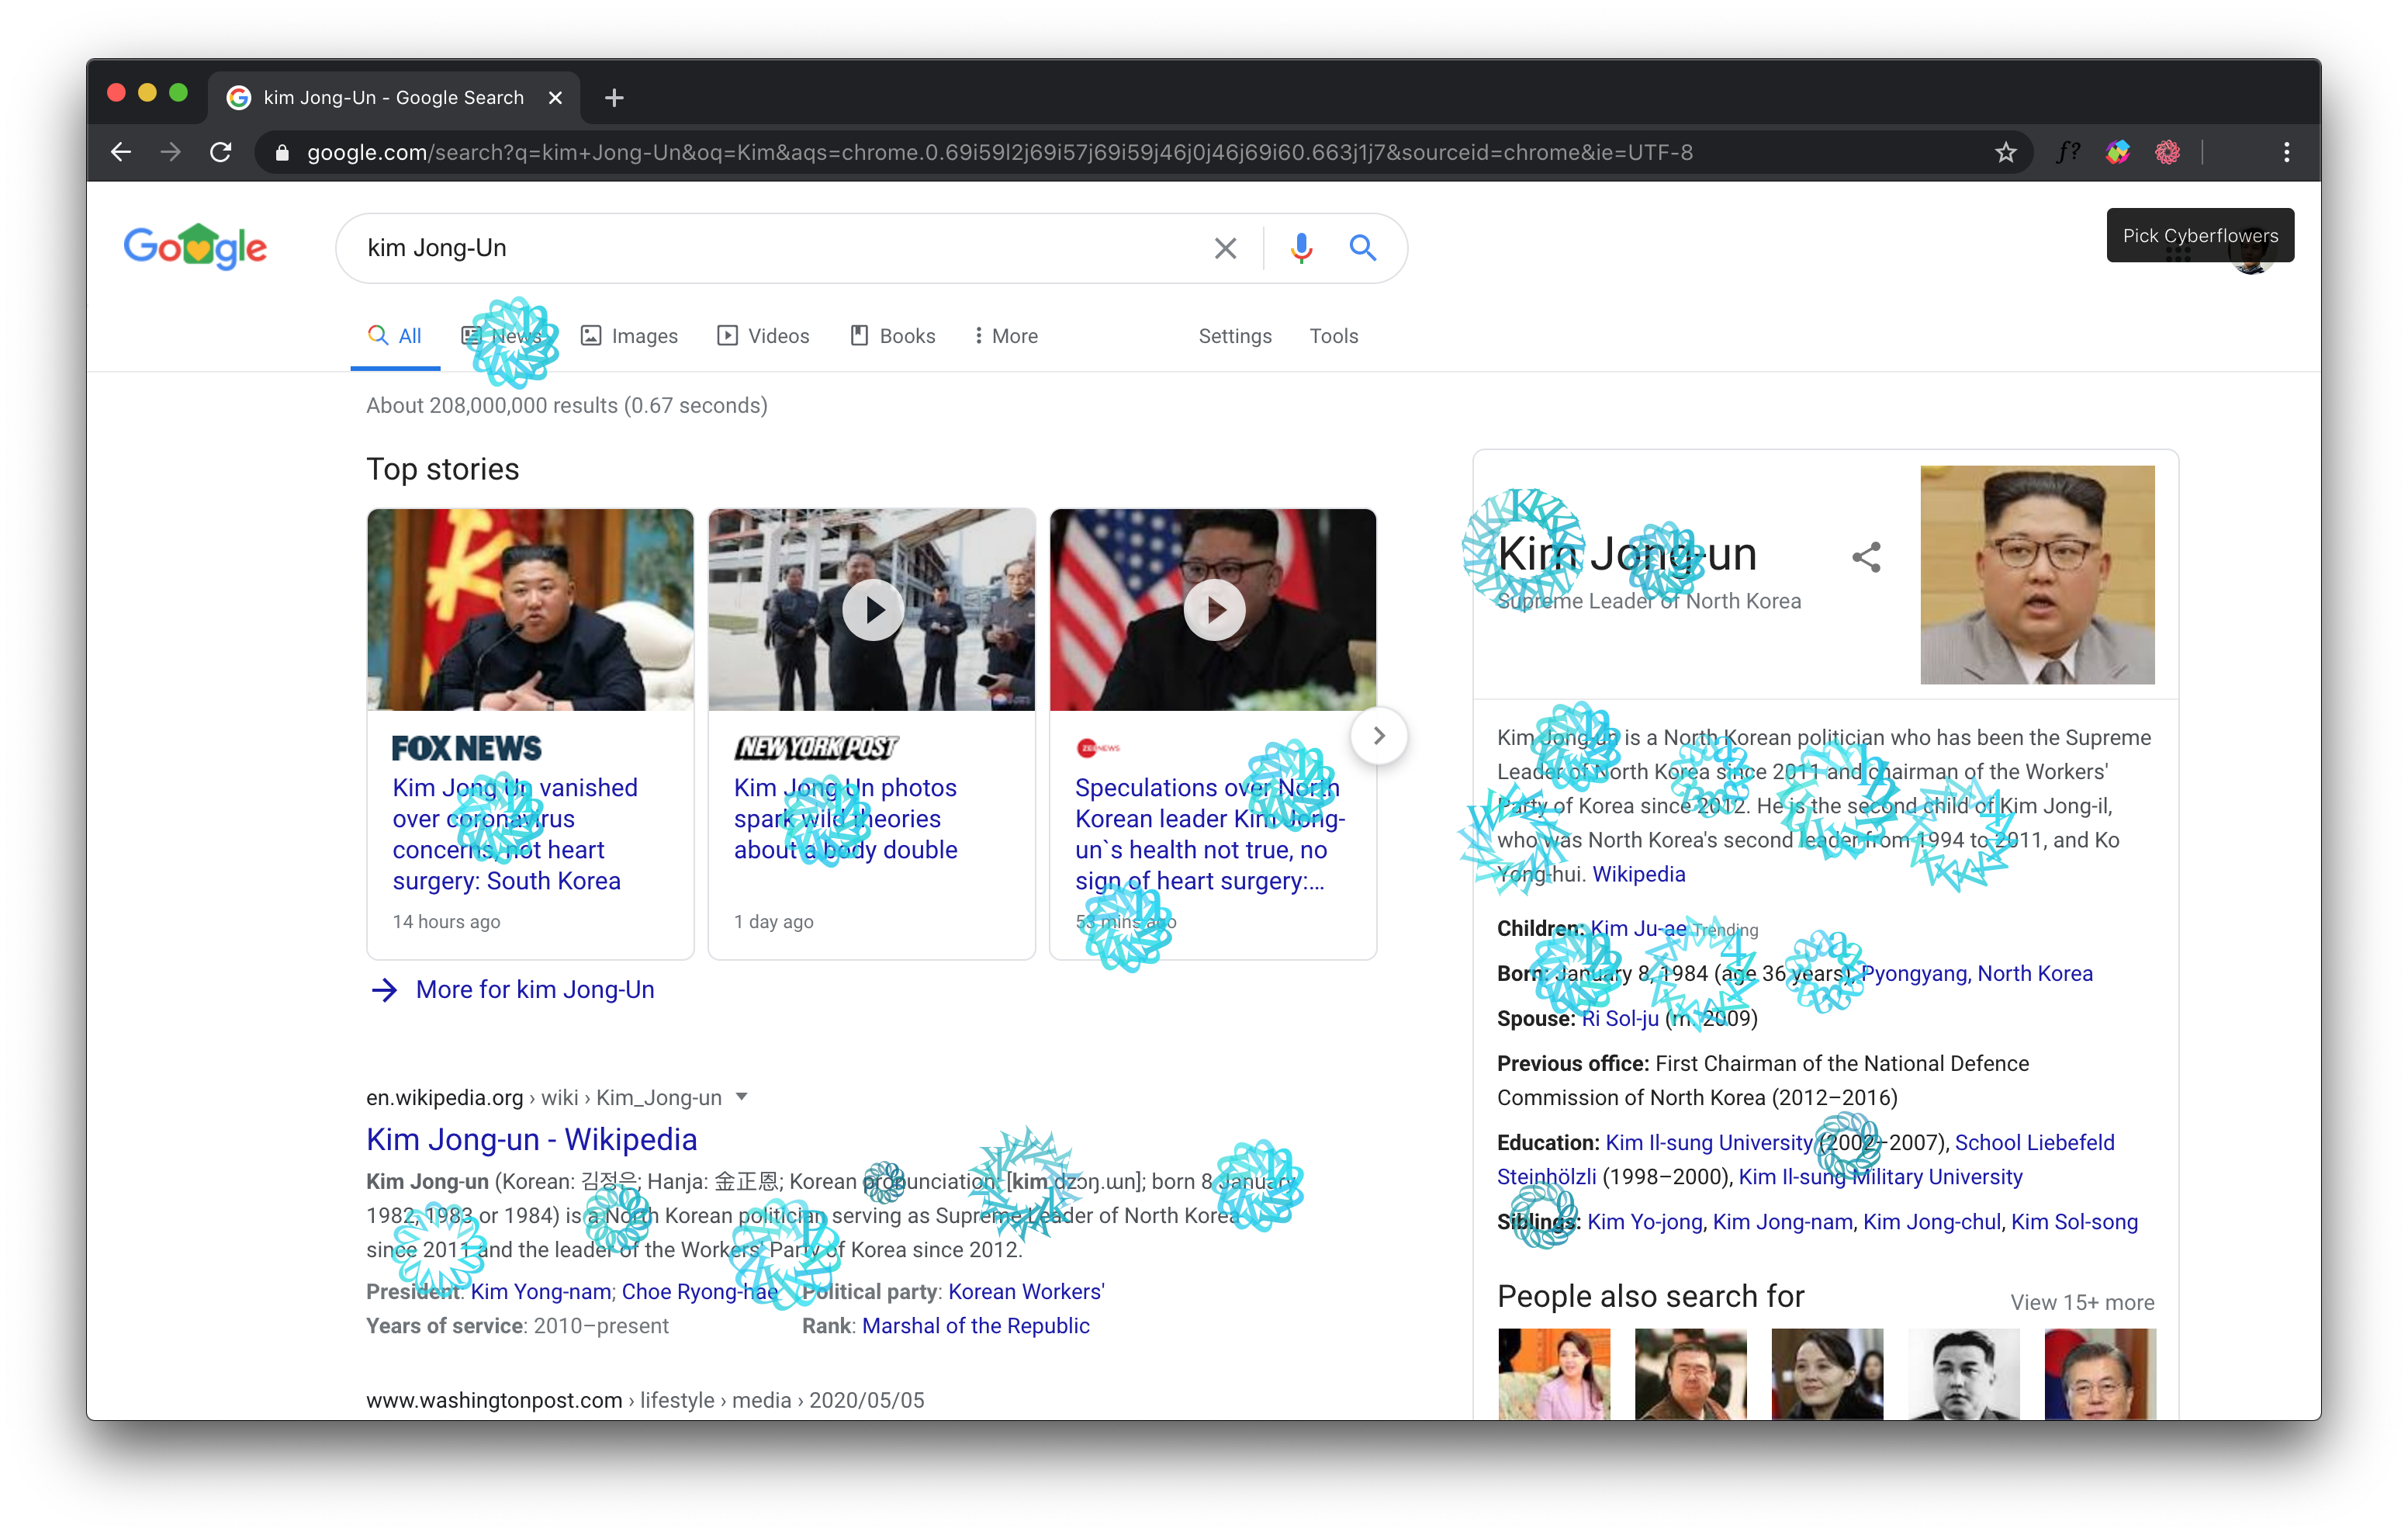Open the Chrome three-dot menu

tap(2286, 152)
